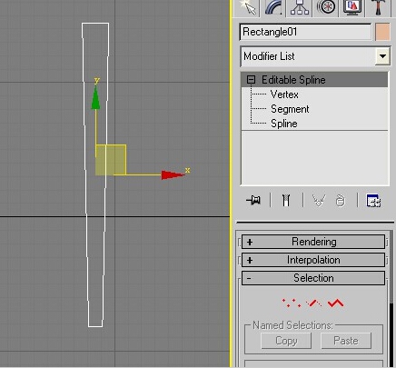Open Configure Modifier Sets icon
The height and width of the screenshot is (368, 396).
(373, 201)
